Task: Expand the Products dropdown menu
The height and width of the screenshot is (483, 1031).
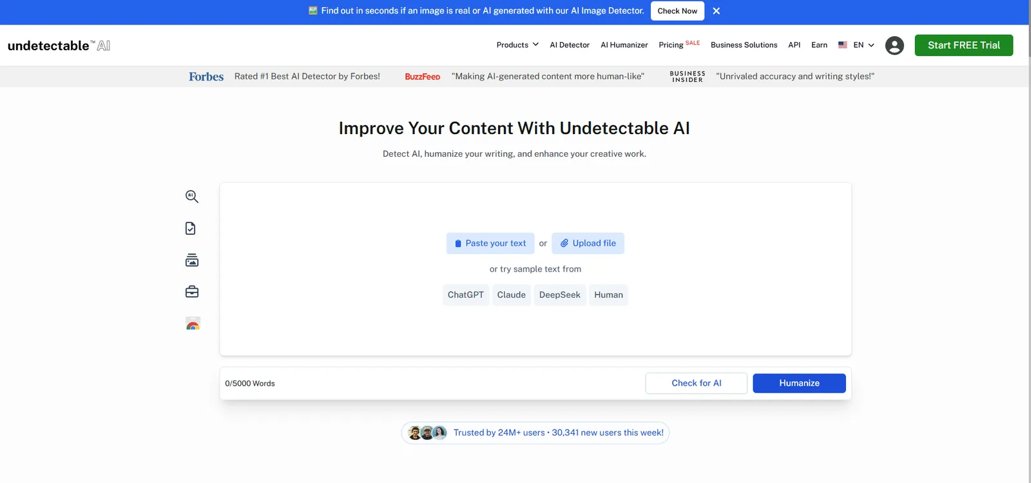Action: click(x=517, y=45)
